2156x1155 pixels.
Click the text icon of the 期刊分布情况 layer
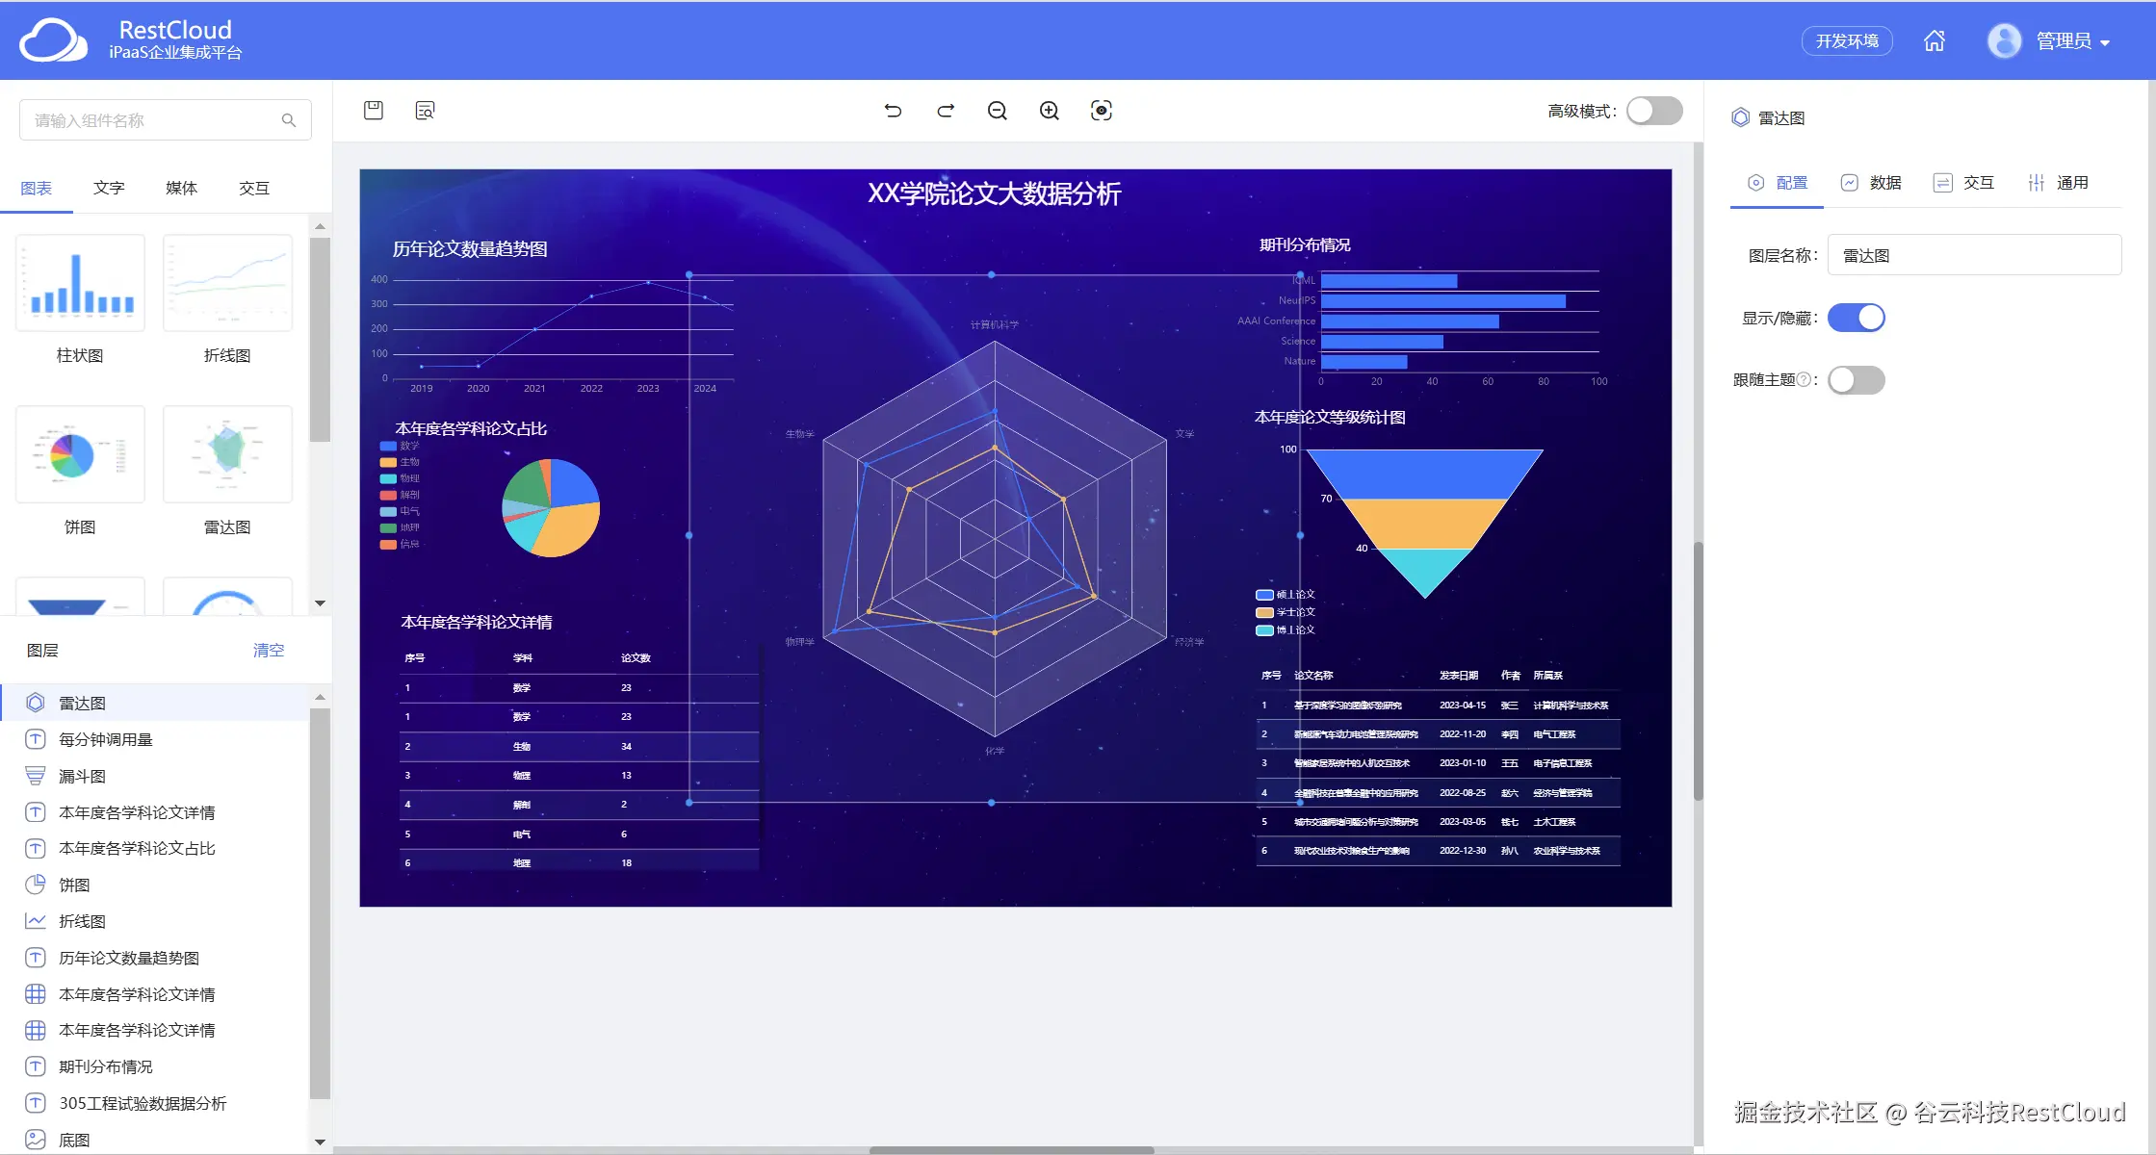tap(36, 1066)
